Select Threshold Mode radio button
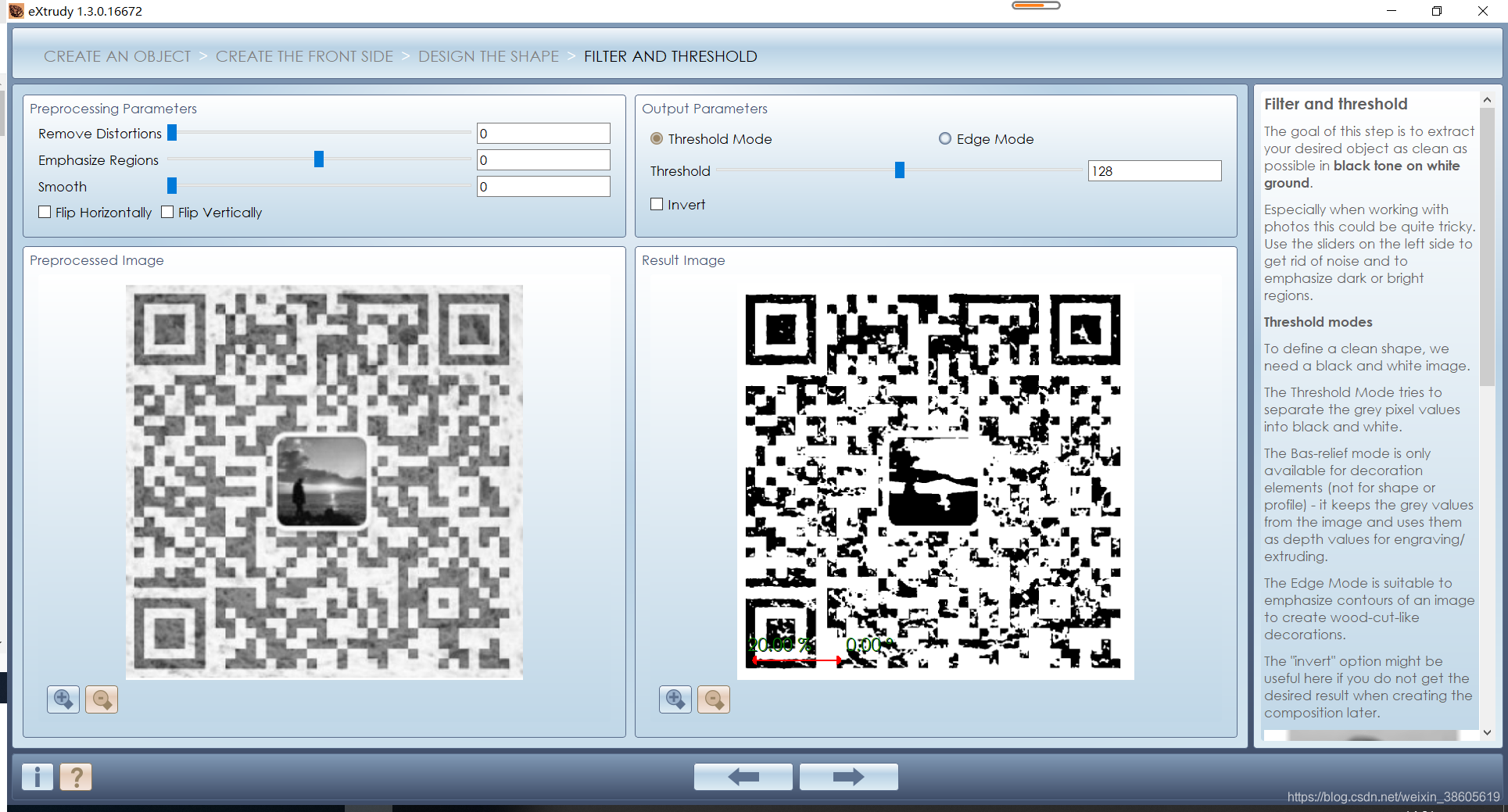The width and height of the screenshot is (1508, 812). [x=657, y=138]
